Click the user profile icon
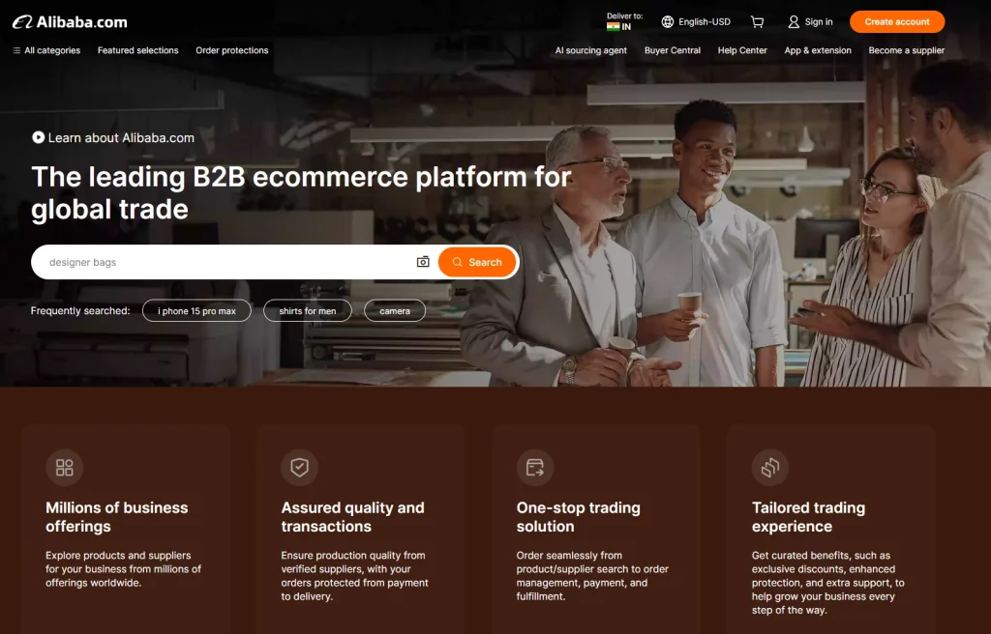991x634 pixels. (794, 22)
